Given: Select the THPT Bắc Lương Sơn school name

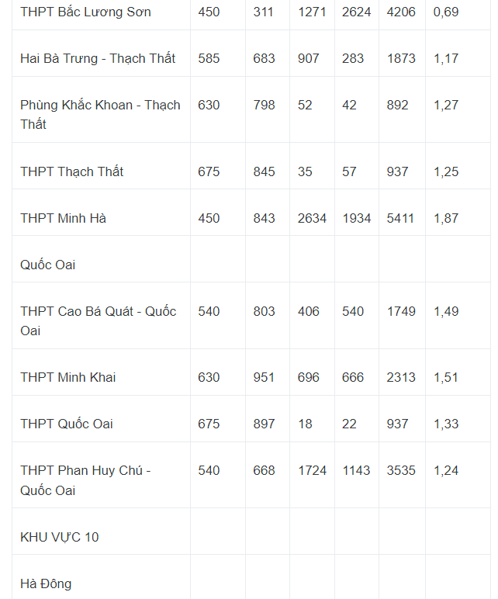Looking at the screenshot, I should 85,12.
